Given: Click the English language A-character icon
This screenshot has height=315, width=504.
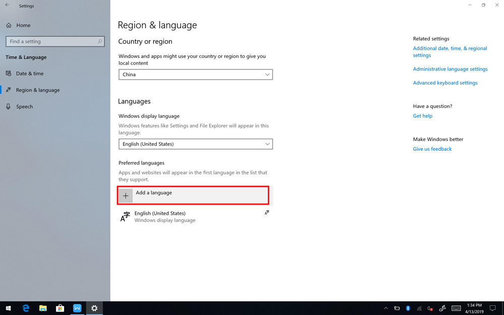Looking at the screenshot, I should click(125, 217).
